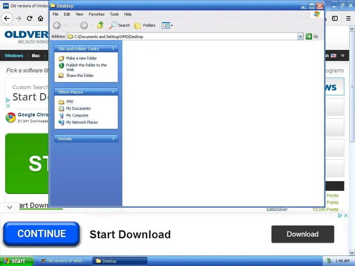Click the OLDVERSION site logo
The image size is (355, 266).
click(26, 37)
